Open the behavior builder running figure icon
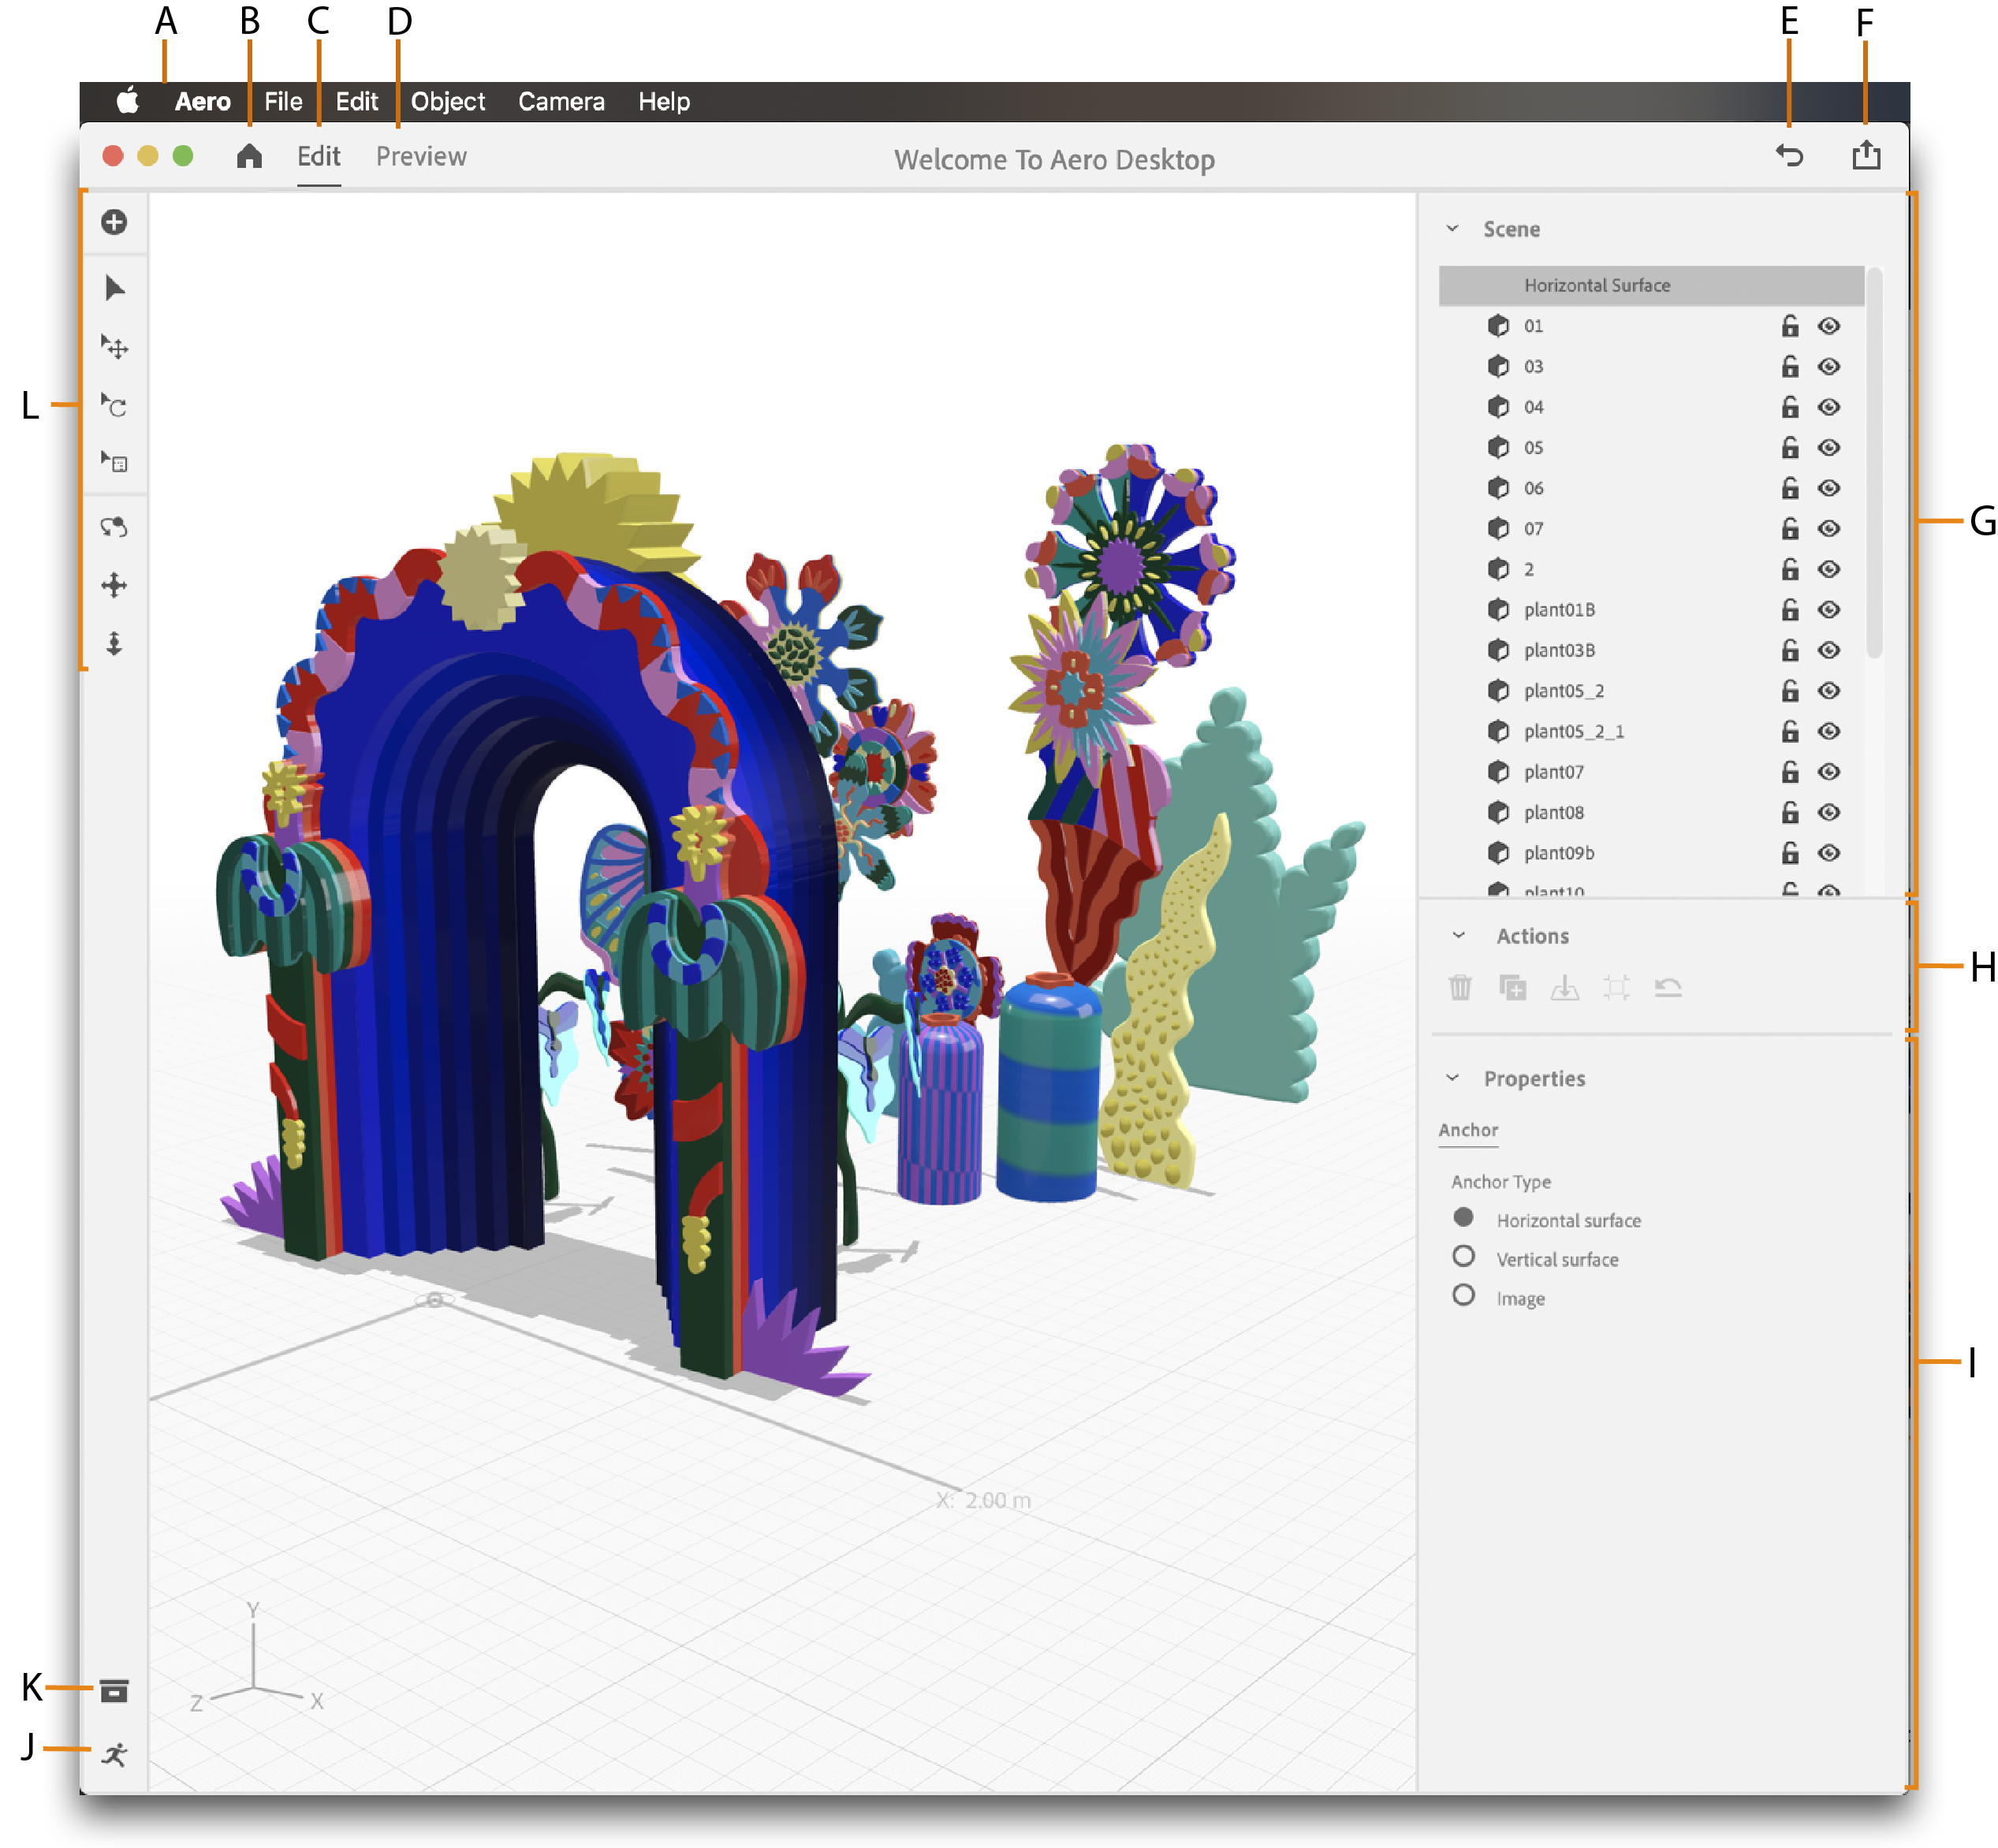The height and width of the screenshot is (1848, 1998). (114, 1754)
